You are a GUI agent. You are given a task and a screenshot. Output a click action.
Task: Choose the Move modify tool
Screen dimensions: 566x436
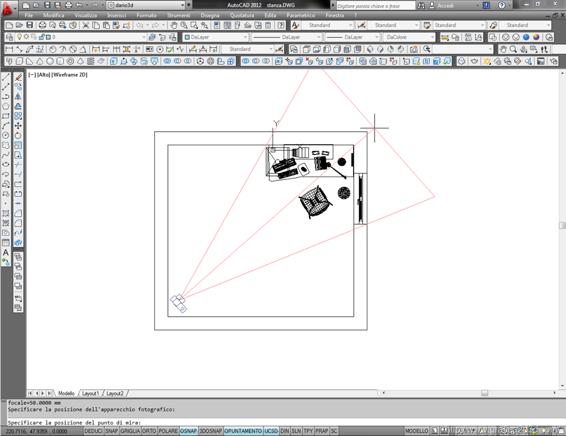pos(18,125)
